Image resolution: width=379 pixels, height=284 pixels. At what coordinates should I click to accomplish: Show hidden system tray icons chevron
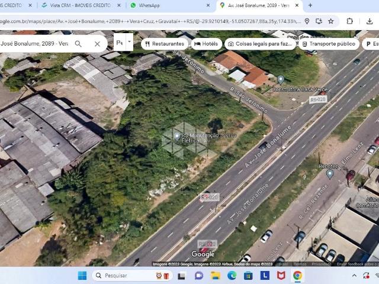[354, 276]
